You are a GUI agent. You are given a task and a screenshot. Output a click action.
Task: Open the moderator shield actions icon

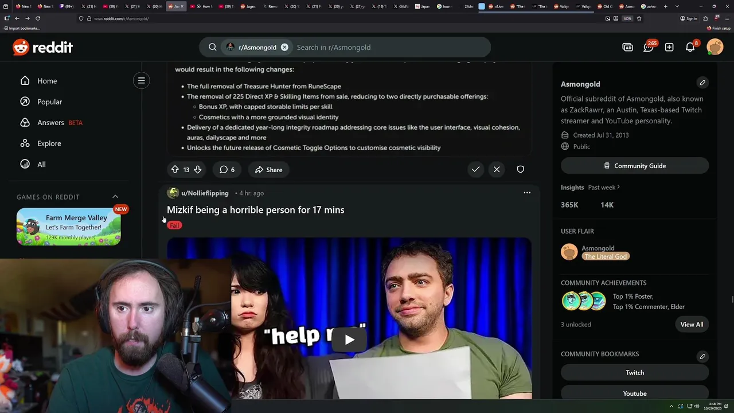pyautogui.click(x=520, y=169)
